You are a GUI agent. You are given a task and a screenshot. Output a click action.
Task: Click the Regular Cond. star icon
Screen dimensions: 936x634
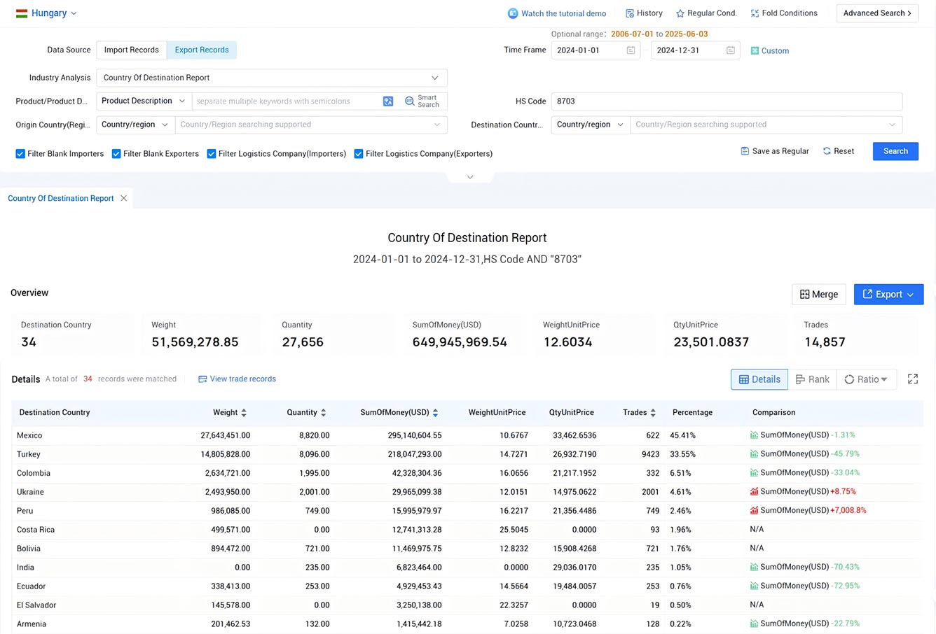(x=679, y=13)
